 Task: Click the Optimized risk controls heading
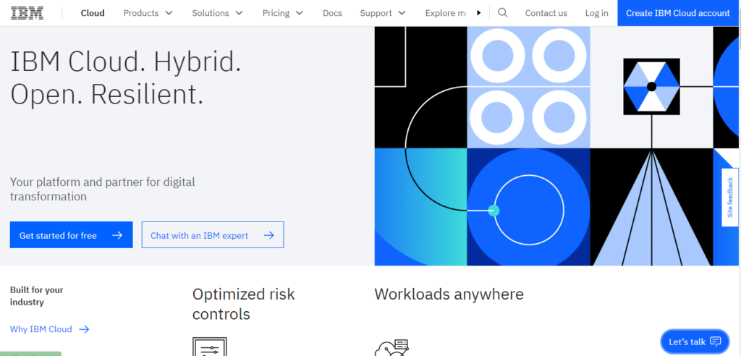243,304
